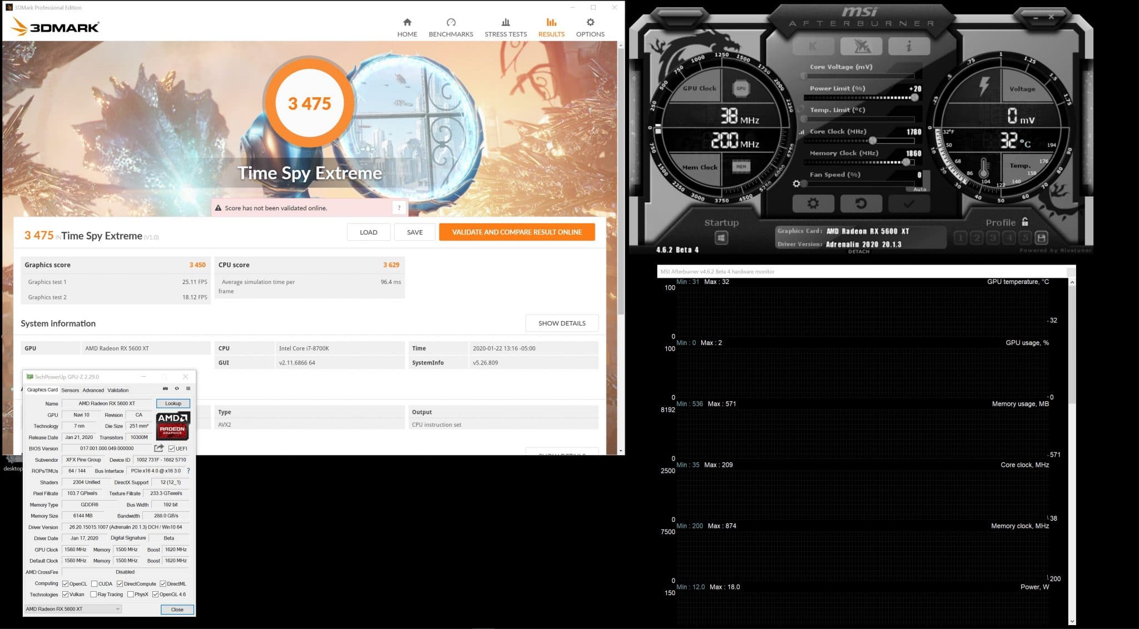Open the GPU selection dropdown in GPU-Z
The width and height of the screenshot is (1139, 629).
coord(73,609)
